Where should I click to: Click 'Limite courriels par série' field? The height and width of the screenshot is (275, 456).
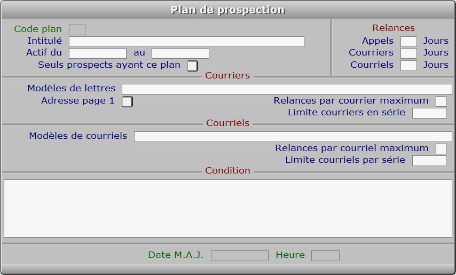pyautogui.click(x=429, y=161)
